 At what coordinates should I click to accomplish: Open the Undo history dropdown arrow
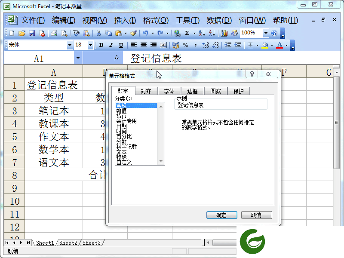pos(153,34)
